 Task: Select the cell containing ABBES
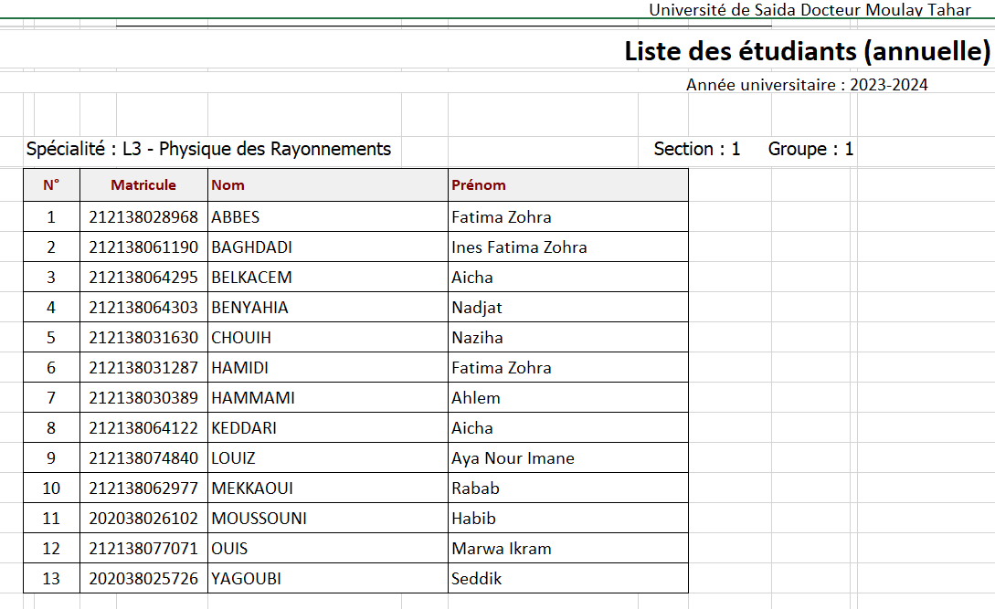coord(236,217)
